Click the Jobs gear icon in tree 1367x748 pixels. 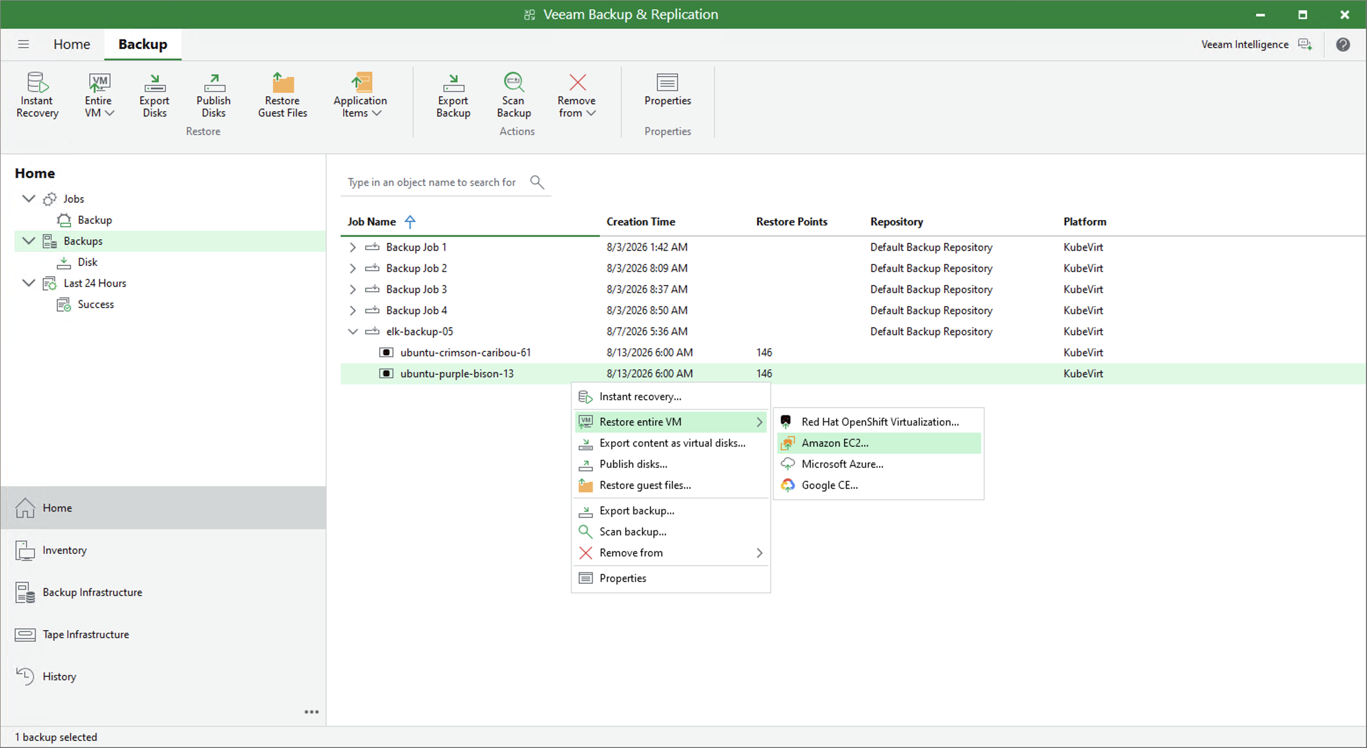pos(49,199)
